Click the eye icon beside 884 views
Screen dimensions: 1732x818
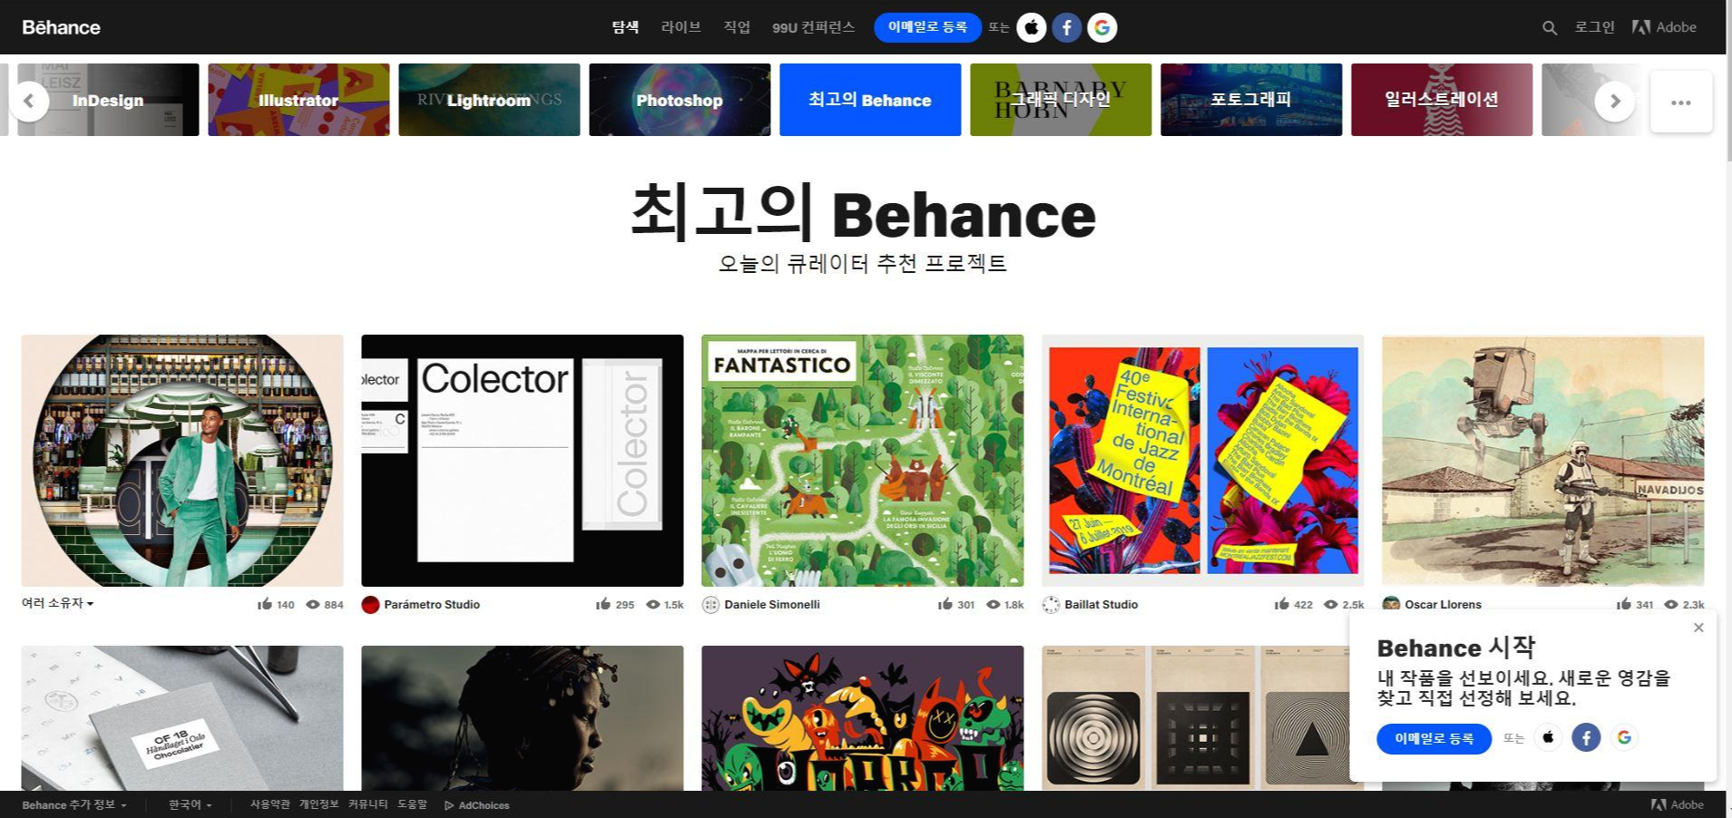click(313, 605)
